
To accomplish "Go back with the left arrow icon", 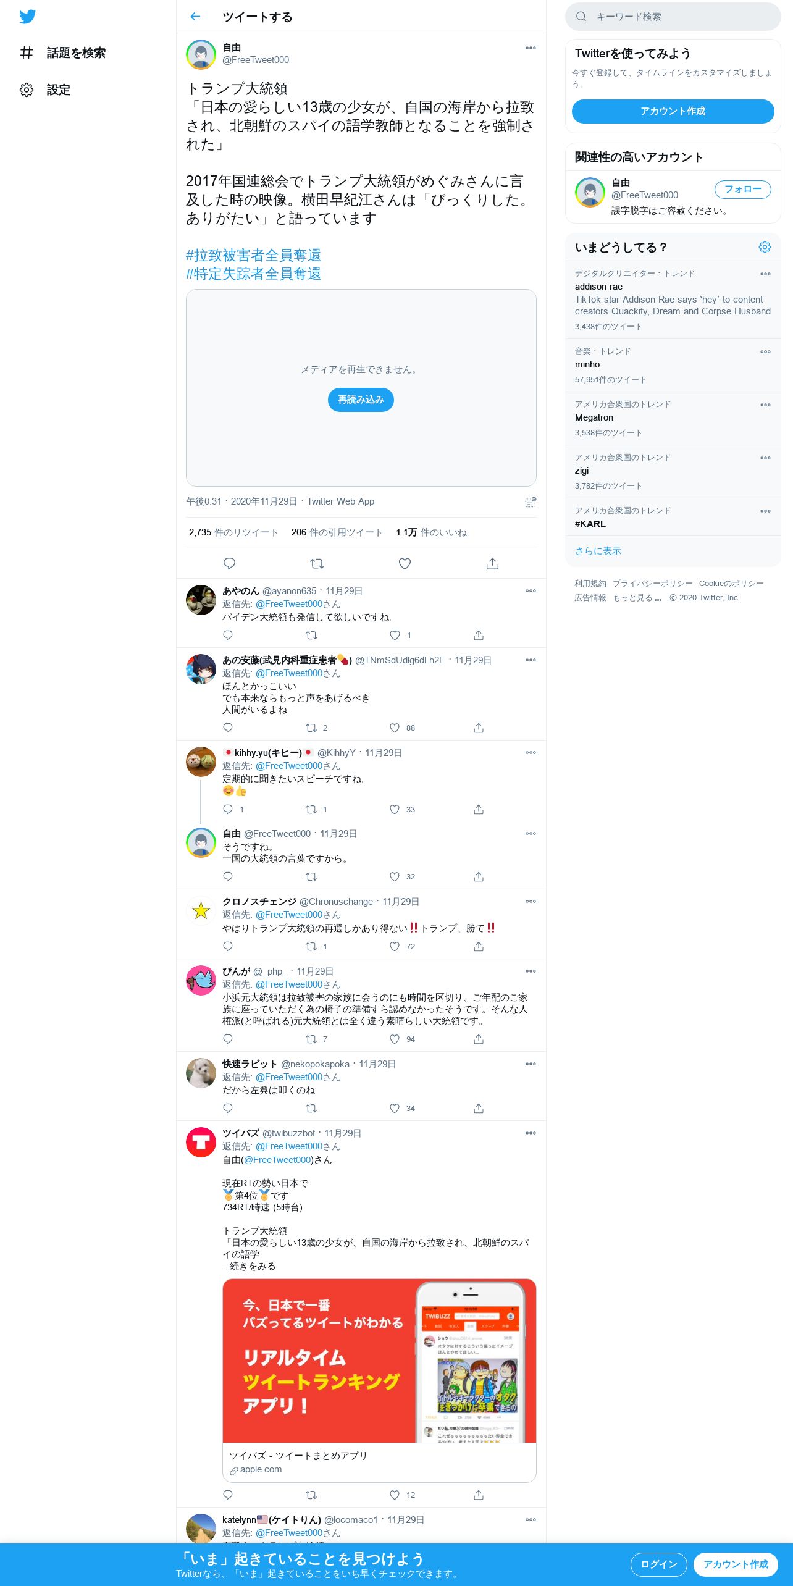I will pos(195,17).
